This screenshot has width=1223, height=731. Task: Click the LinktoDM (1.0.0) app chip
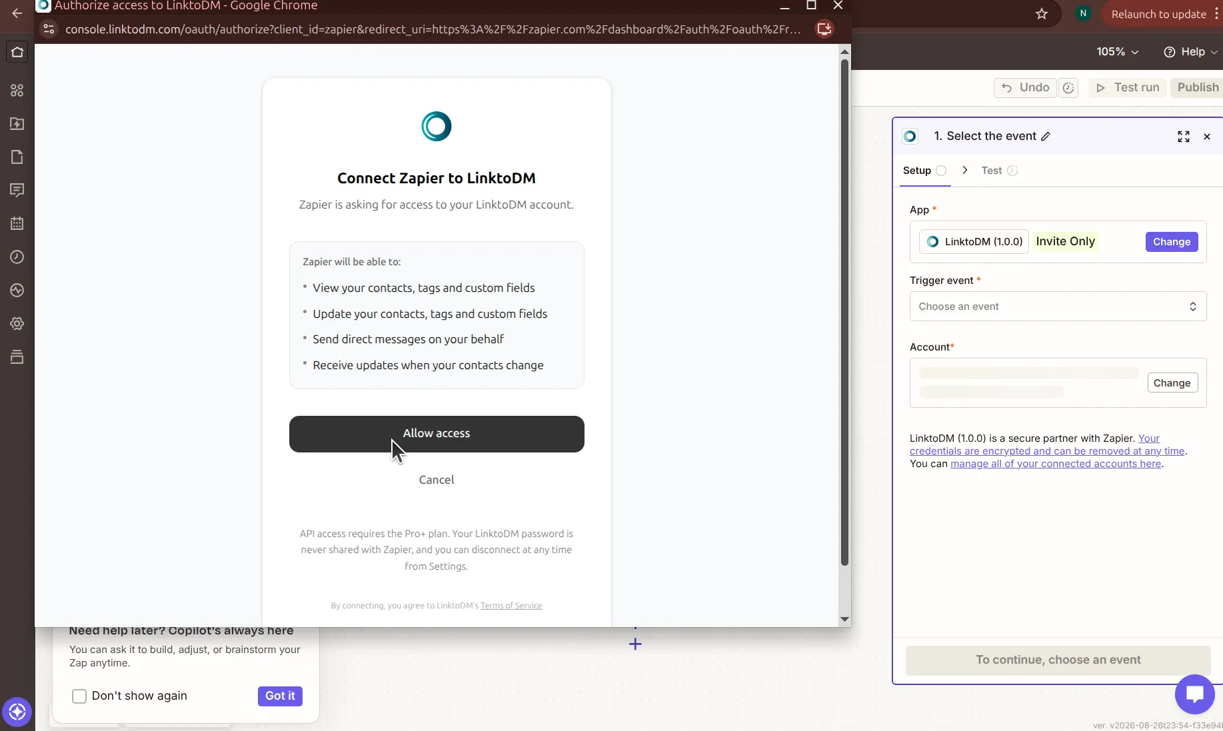pyautogui.click(x=974, y=242)
